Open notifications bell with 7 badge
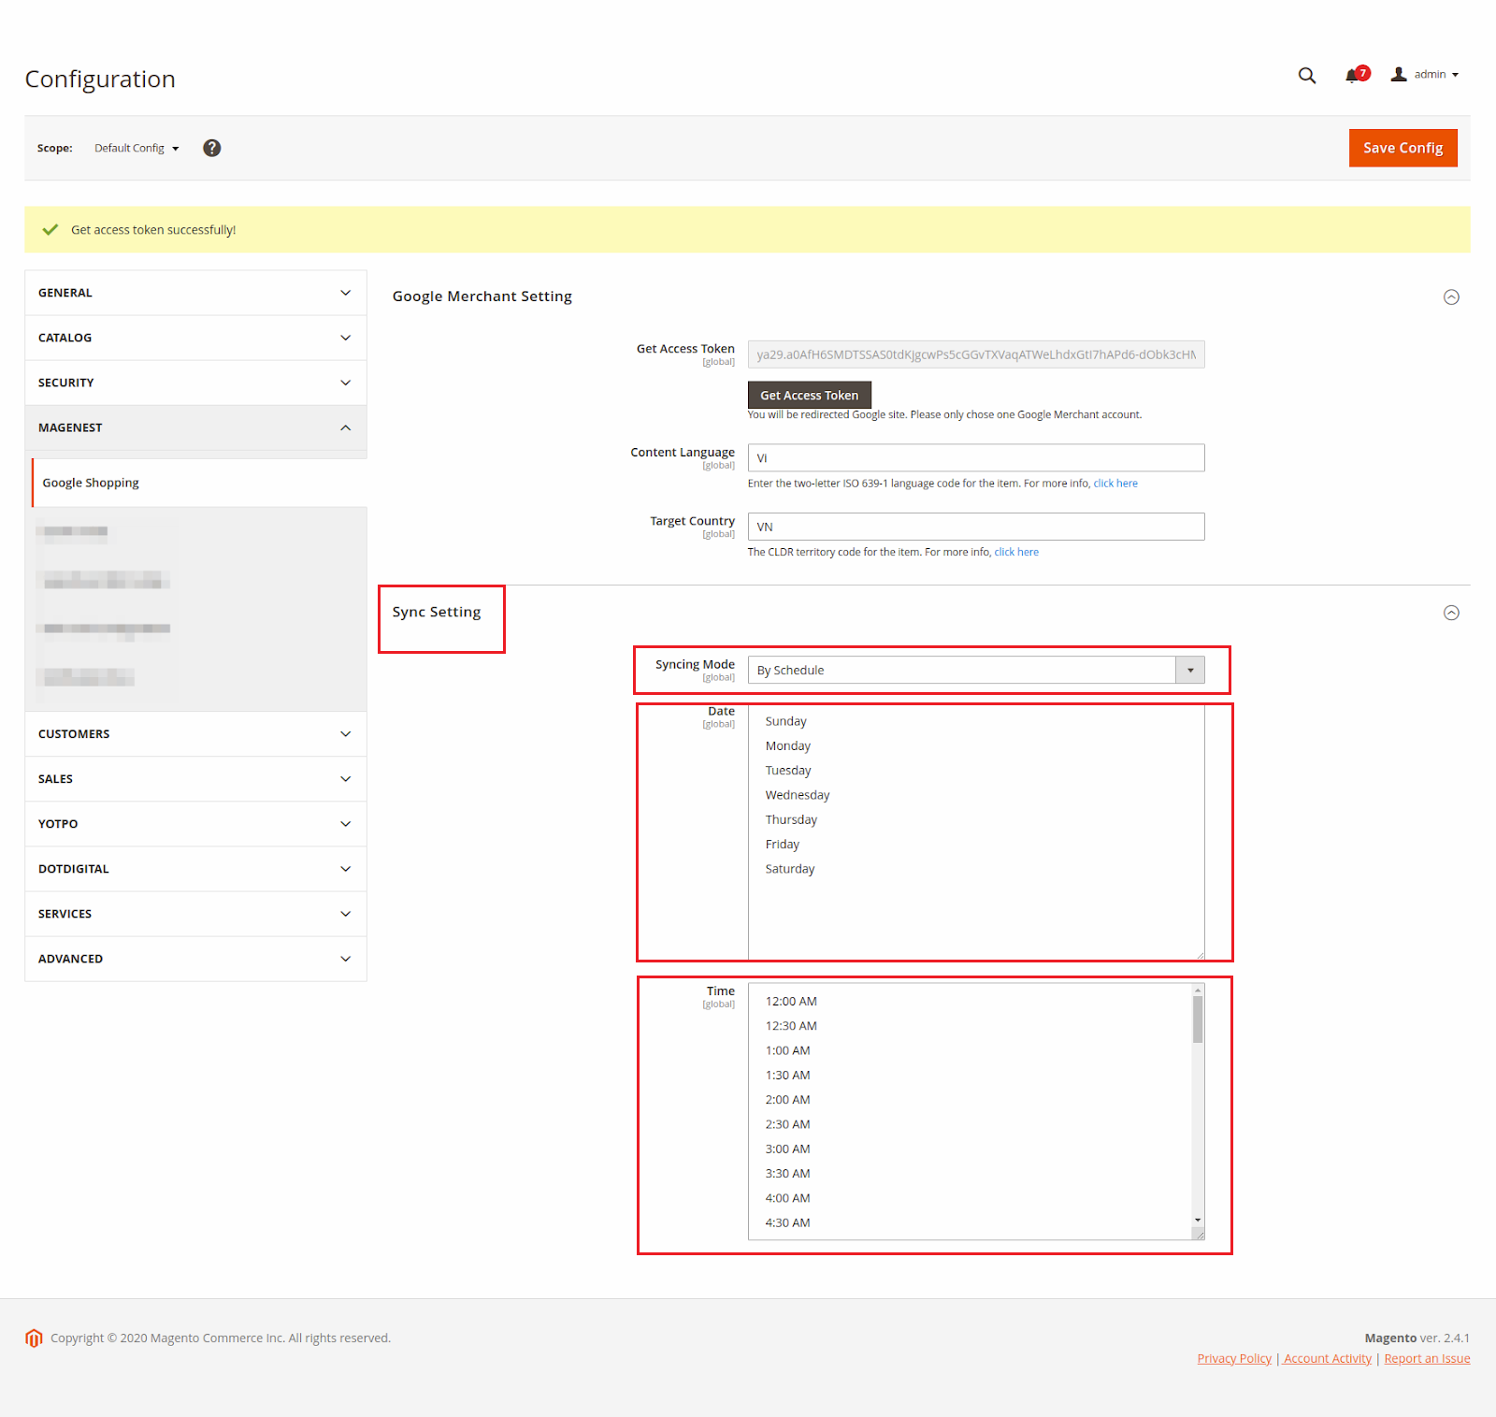The height and width of the screenshot is (1417, 1496). point(1357,75)
